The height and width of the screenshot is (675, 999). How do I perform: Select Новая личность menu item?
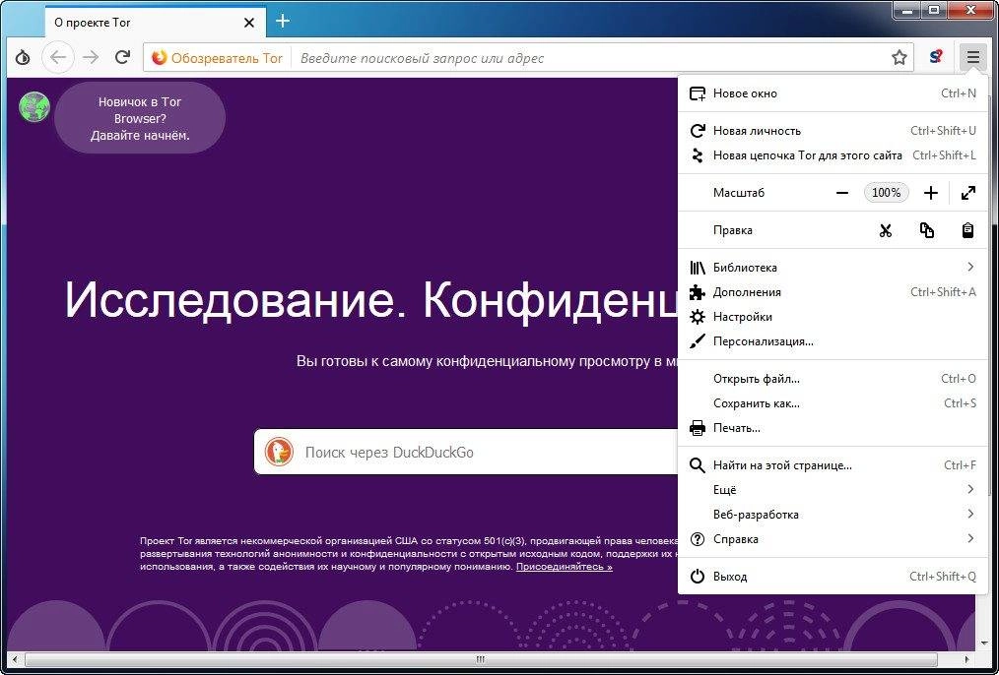pos(832,131)
